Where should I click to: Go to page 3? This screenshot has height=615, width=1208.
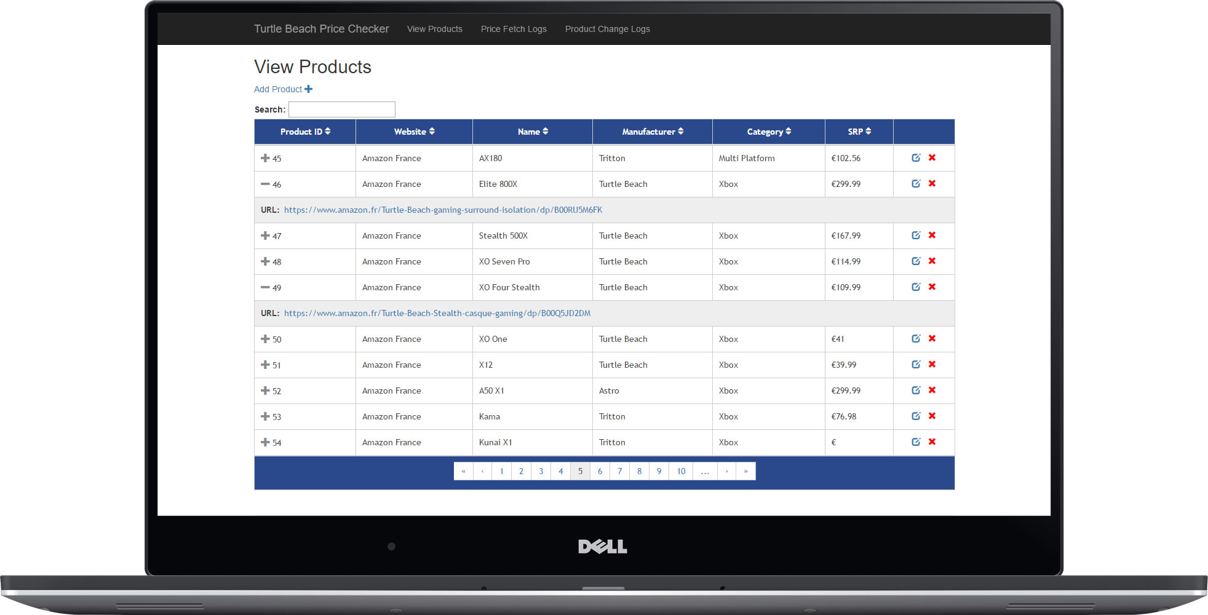coord(541,471)
